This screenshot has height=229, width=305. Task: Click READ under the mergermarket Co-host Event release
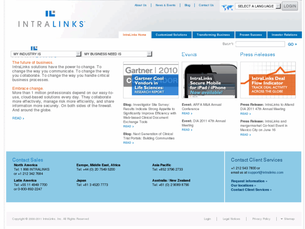pyautogui.click(x=245, y=134)
